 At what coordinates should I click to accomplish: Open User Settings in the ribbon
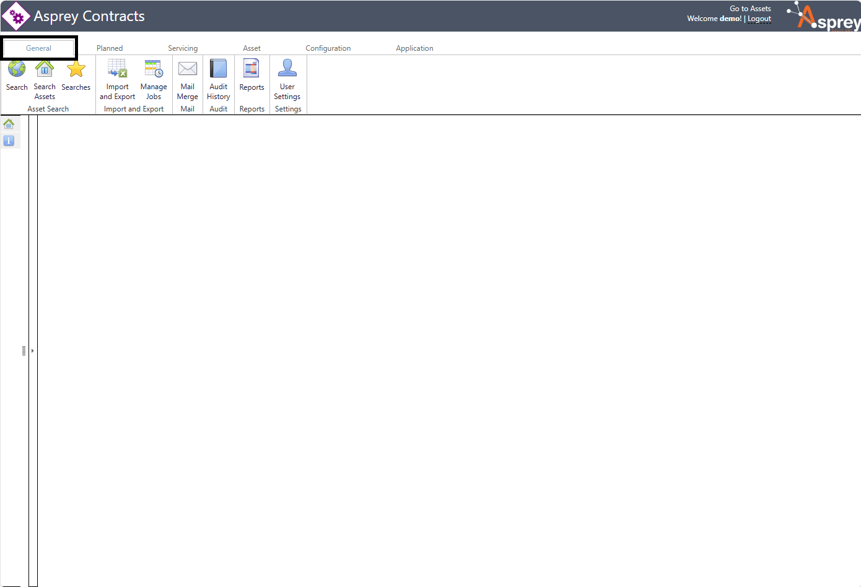287,69
